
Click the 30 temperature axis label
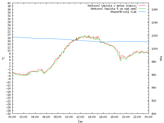click(9, 19)
